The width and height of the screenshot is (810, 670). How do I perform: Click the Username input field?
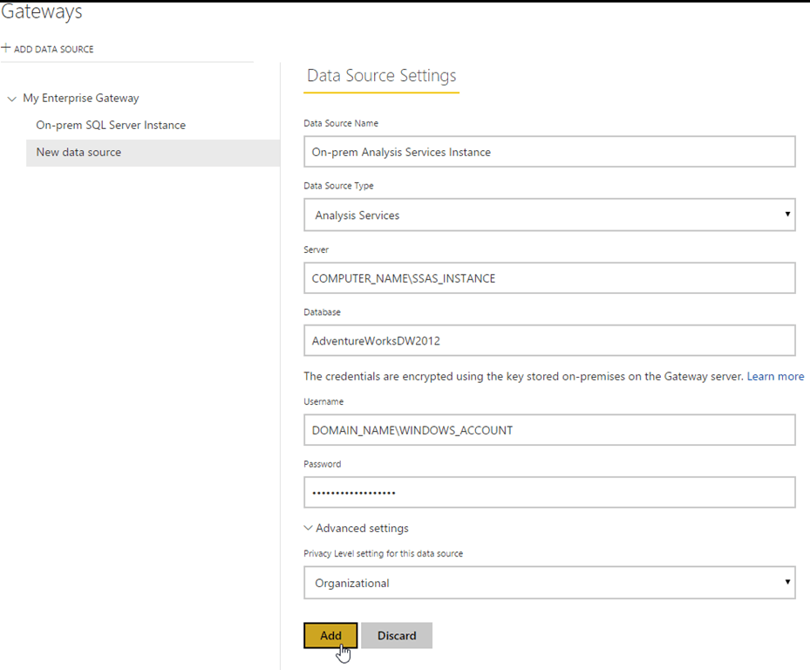point(549,430)
